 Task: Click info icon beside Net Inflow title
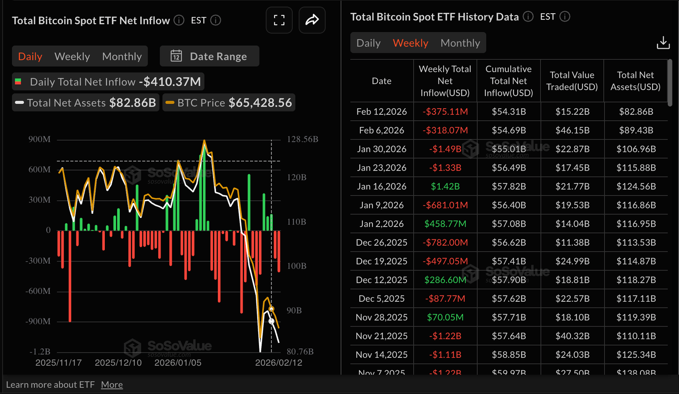pyautogui.click(x=179, y=20)
